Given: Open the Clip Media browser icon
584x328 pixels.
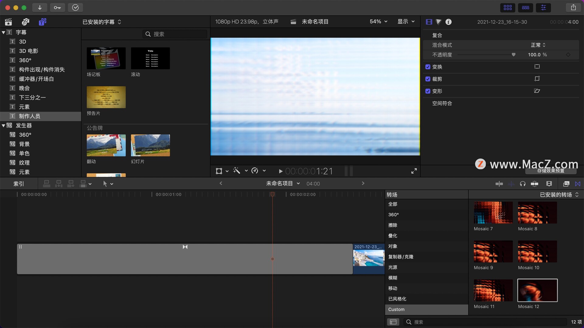Looking at the screenshot, I should click(x=9, y=22).
